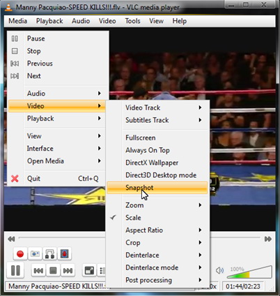Open the Media menu
Screen dimensions: 280x296
(x=17, y=21)
